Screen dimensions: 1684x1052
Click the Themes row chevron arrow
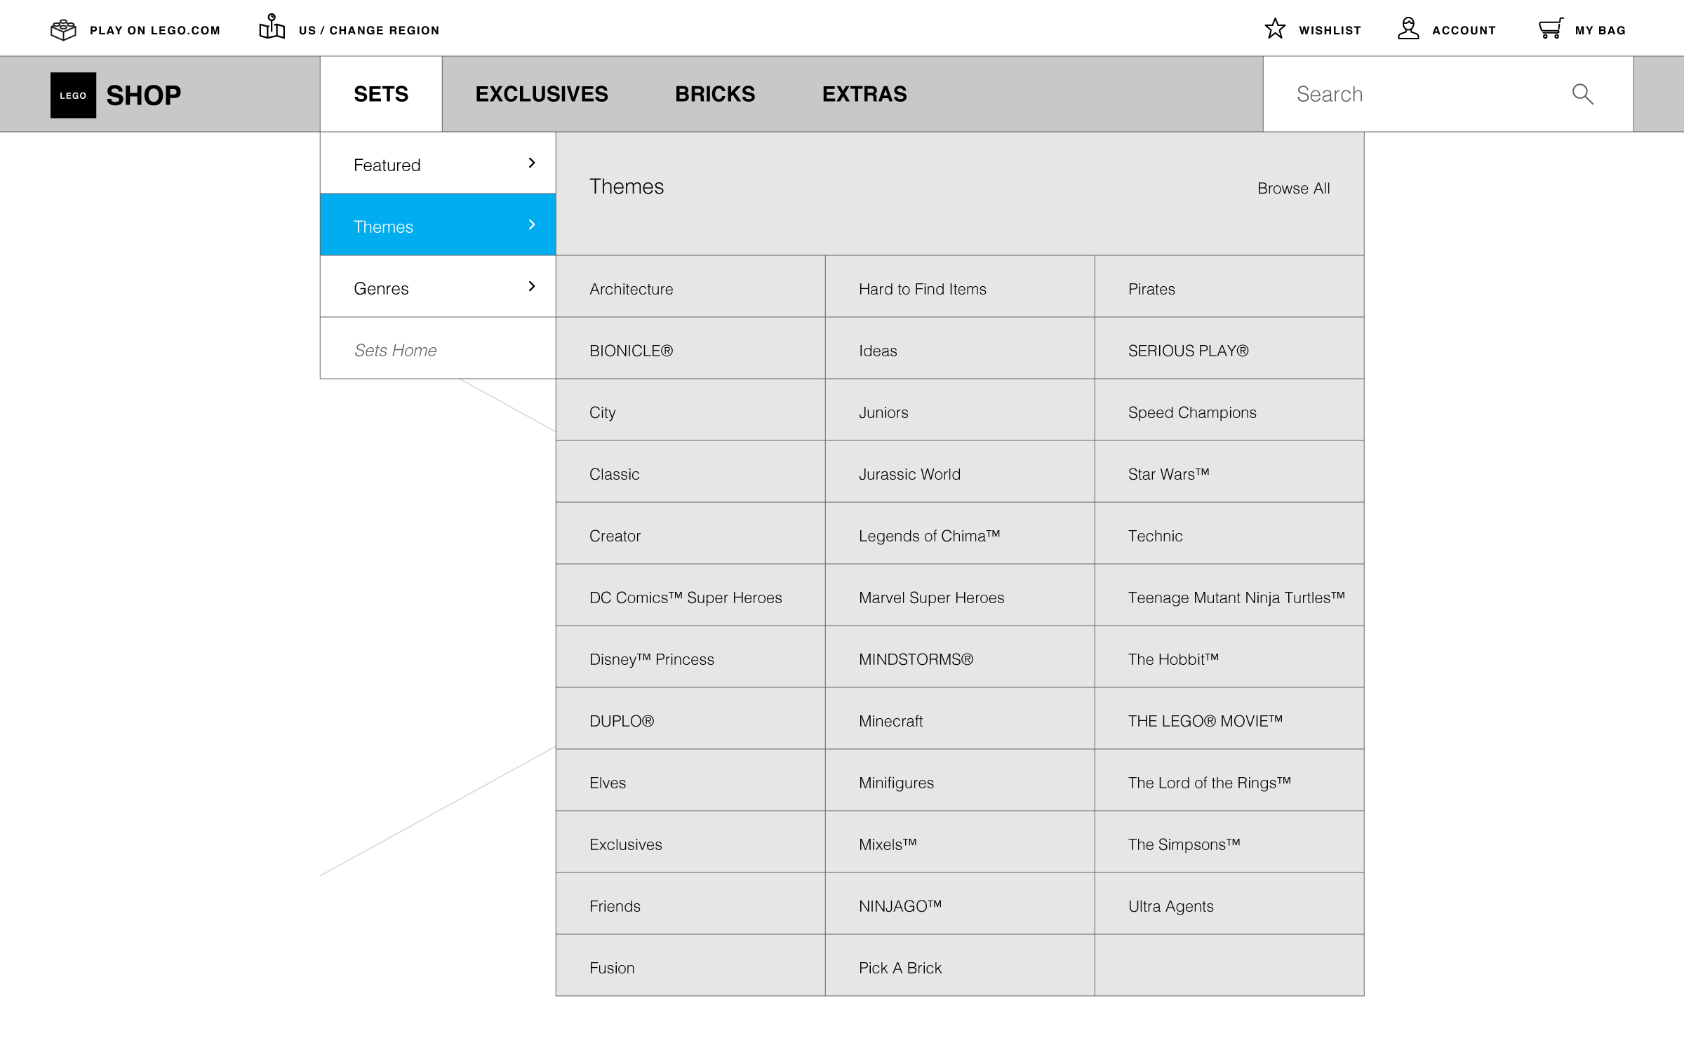(x=531, y=225)
